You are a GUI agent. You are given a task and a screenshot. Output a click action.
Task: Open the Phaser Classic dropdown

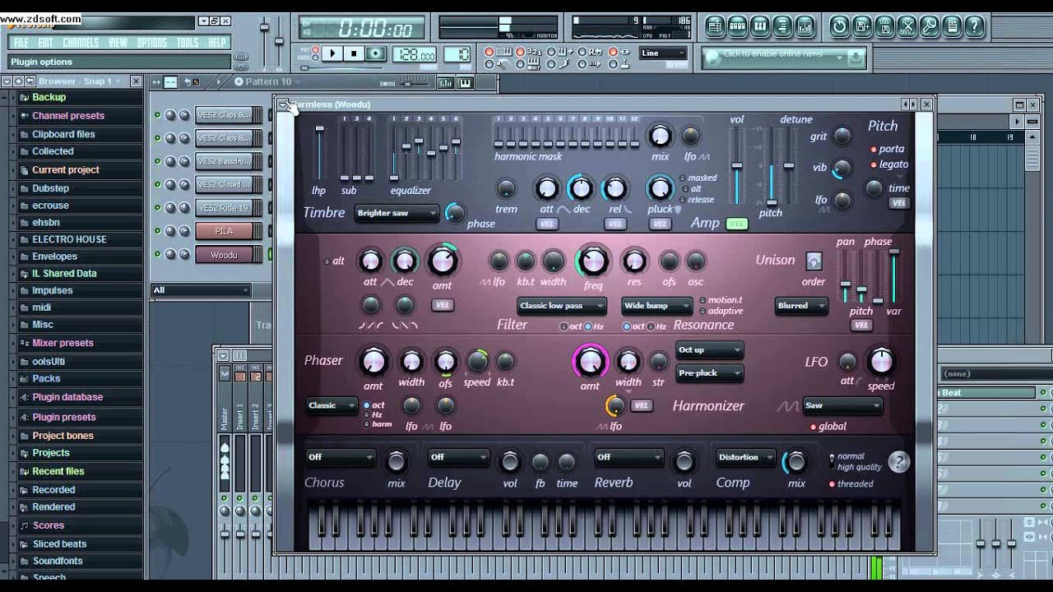tap(332, 405)
